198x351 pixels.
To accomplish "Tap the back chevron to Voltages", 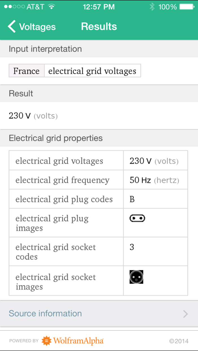I will 12,27.
